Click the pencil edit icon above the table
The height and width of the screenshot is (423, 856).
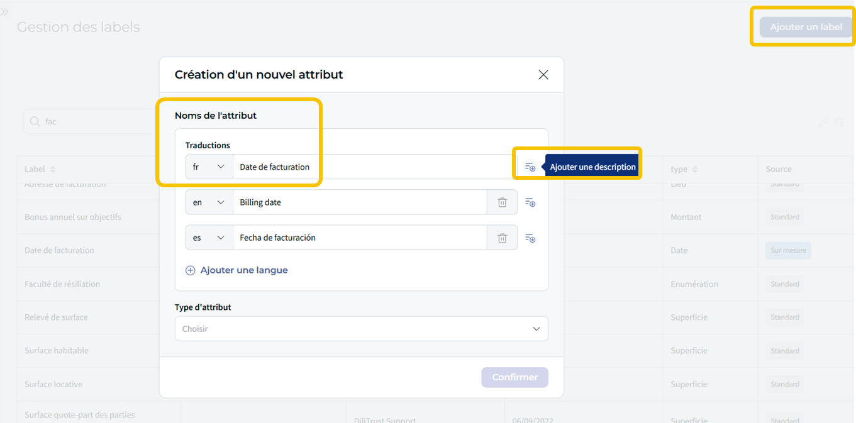click(823, 122)
